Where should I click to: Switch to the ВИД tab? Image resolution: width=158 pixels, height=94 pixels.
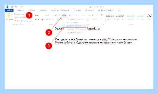[120, 10]
